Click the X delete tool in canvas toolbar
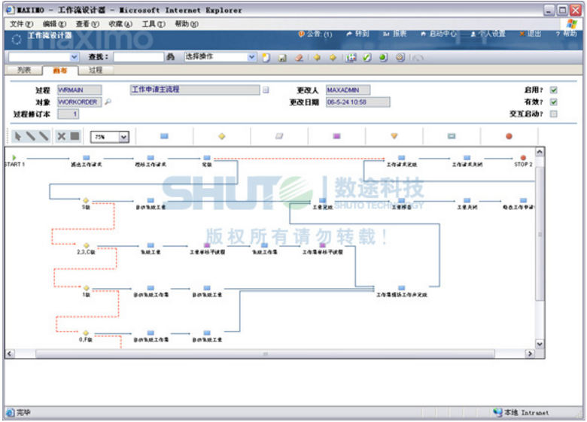587x422 pixels. tap(62, 136)
